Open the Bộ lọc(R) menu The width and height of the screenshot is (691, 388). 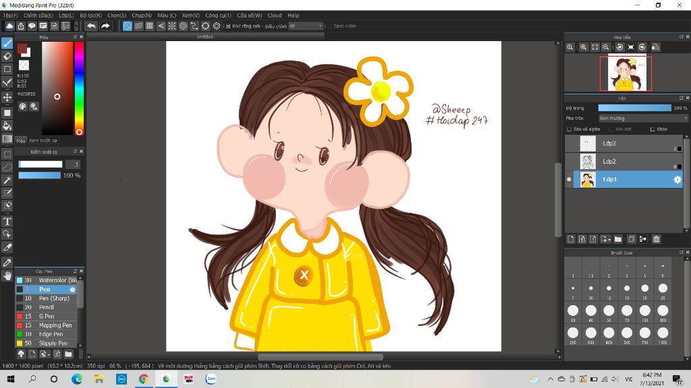(91, 15)
